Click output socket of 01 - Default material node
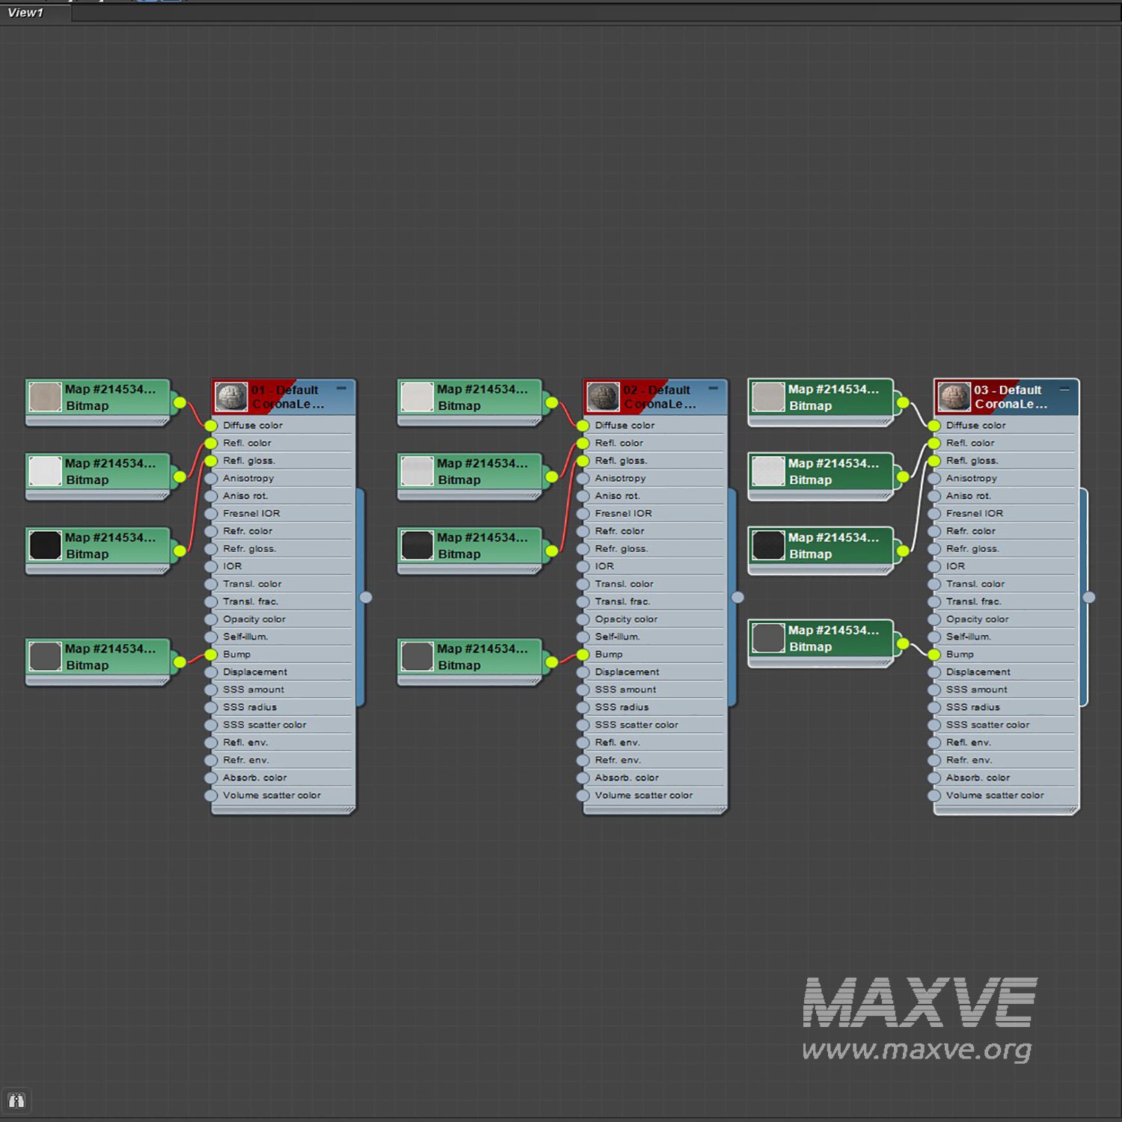The image size is (1122, 1122). click(366, 597)
